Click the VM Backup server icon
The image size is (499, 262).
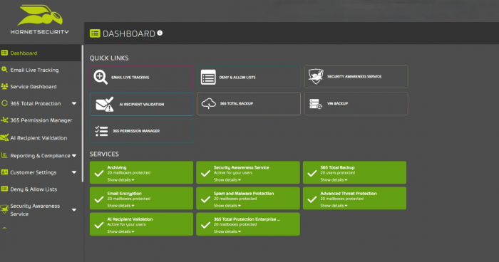pos(316,104)
